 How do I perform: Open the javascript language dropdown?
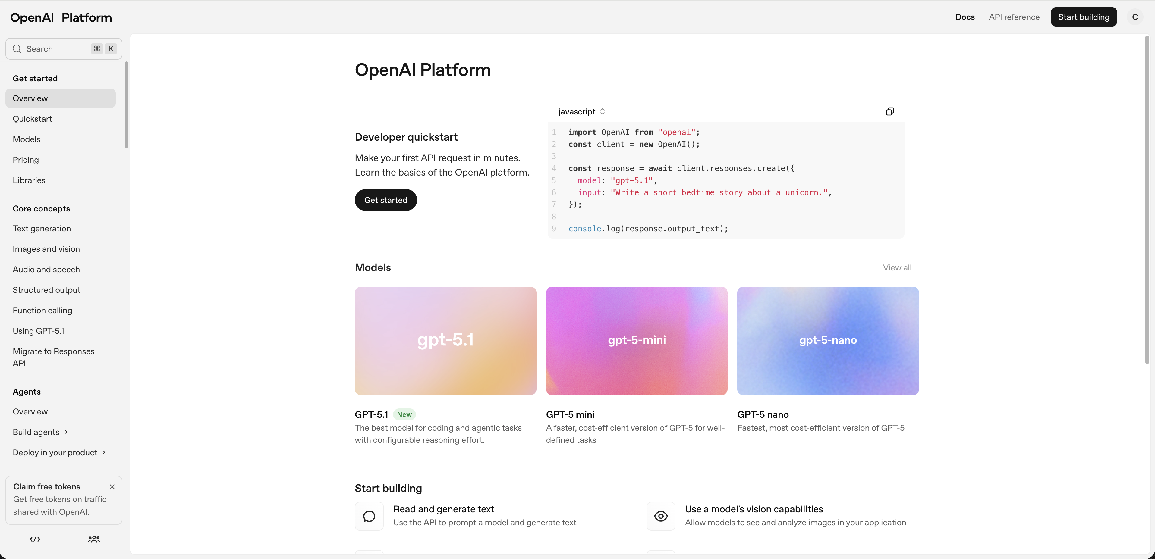(581, 111)
